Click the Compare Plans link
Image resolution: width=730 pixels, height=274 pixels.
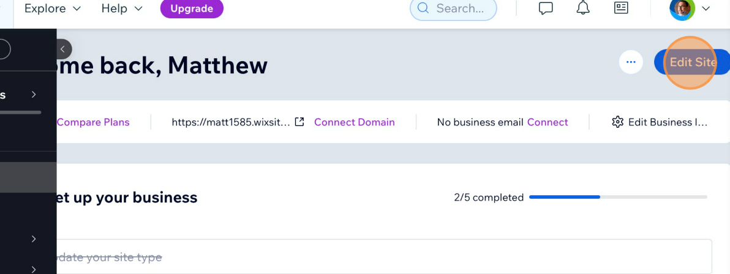(x=93, y=122)
